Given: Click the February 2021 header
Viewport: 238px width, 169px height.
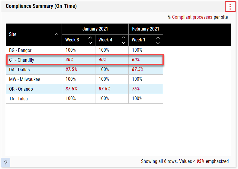Looking at the screenshot, I should (x=146, y=29).
